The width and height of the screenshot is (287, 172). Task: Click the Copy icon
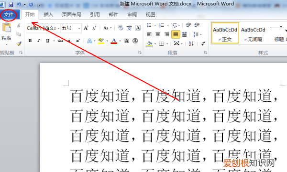19,34
